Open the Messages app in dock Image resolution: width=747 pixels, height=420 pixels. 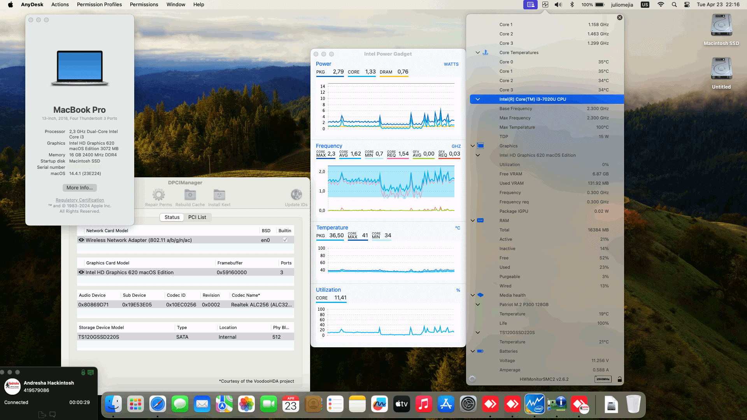point(180,404)
